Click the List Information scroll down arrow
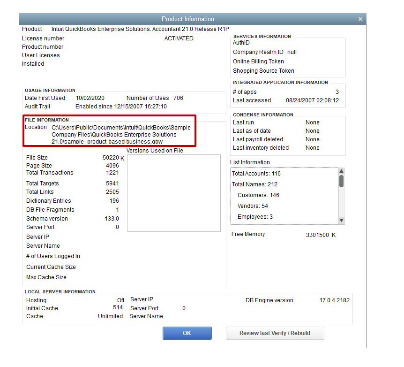Image resolution: width=404 pixels, height=367 pixels. pos(341,221)
